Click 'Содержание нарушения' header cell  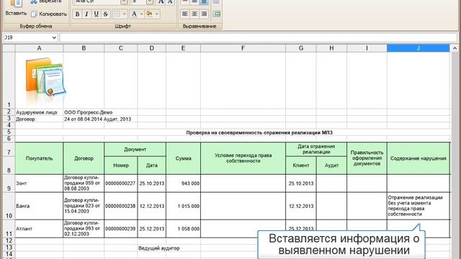coord(418,158)
